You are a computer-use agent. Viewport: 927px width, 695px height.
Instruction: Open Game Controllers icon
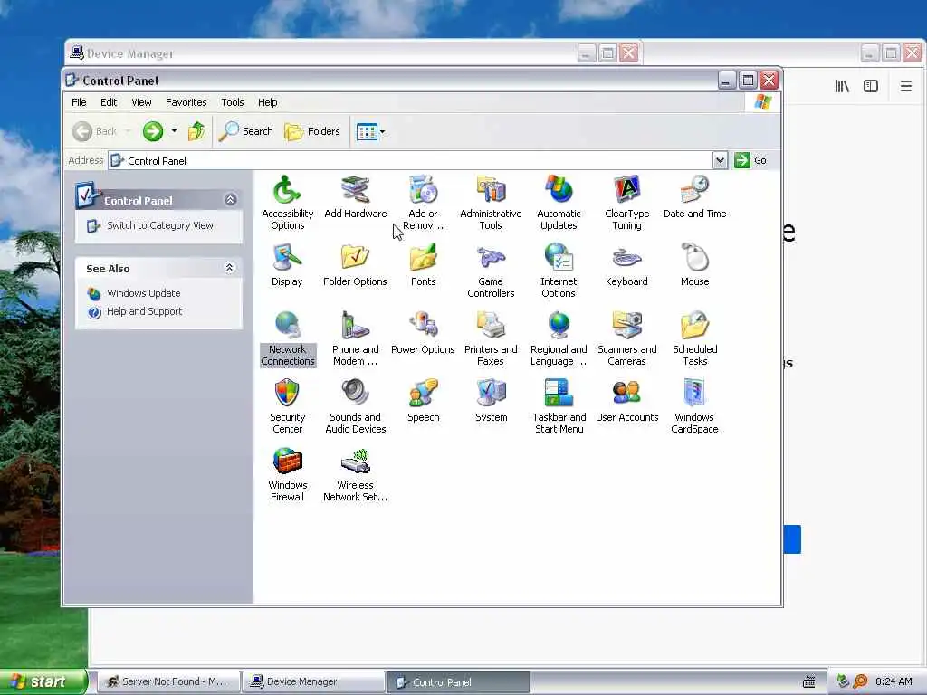pos(491,271)
